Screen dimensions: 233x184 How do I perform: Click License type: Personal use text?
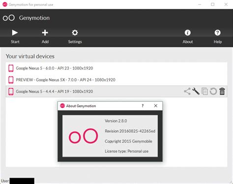126,151
